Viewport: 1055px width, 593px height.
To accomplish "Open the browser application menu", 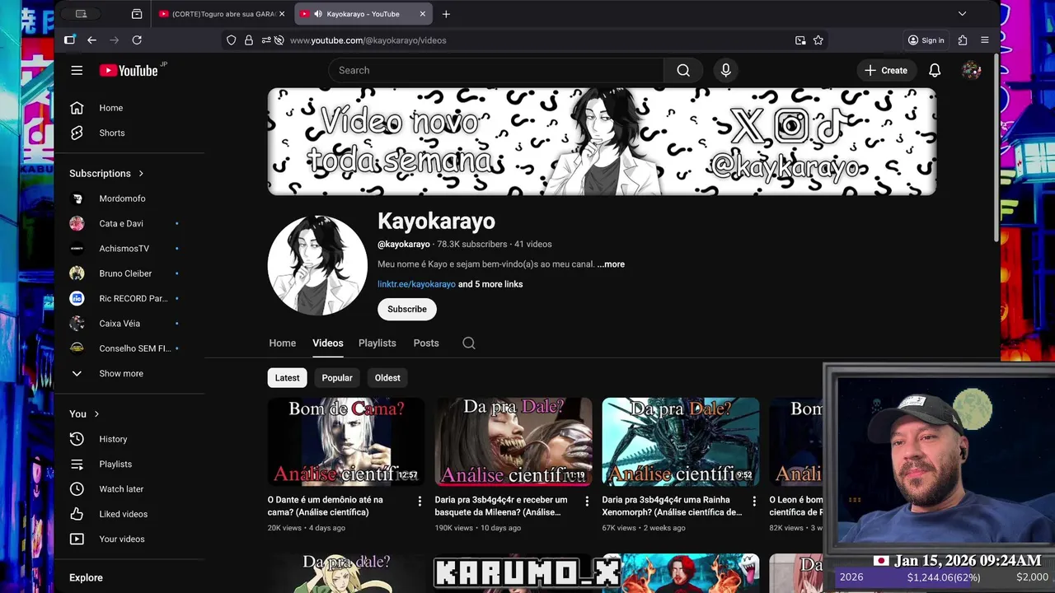I will click(984, 40).
